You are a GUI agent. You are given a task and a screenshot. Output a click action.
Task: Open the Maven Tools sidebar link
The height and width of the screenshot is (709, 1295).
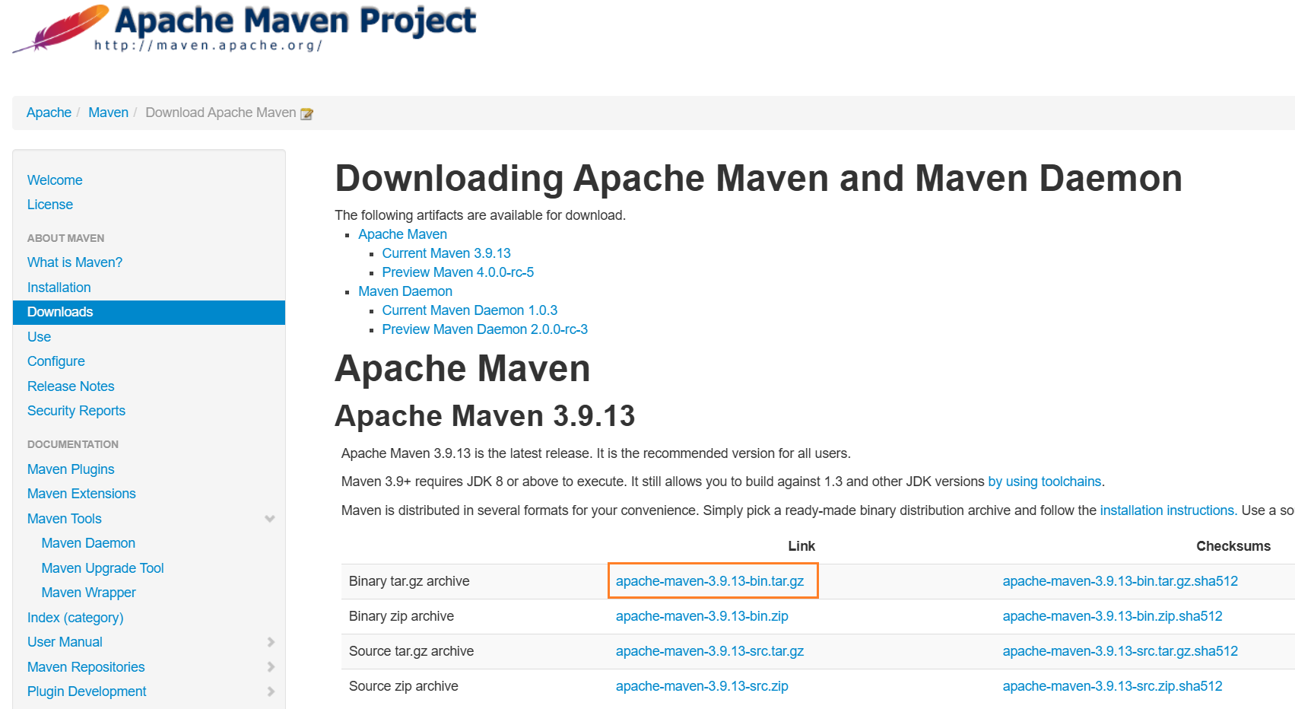click(x=65, y=519)
